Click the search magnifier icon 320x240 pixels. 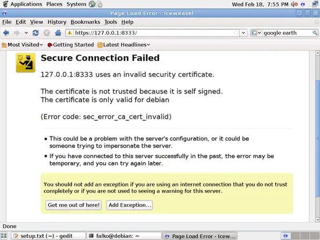click(315, 33)
